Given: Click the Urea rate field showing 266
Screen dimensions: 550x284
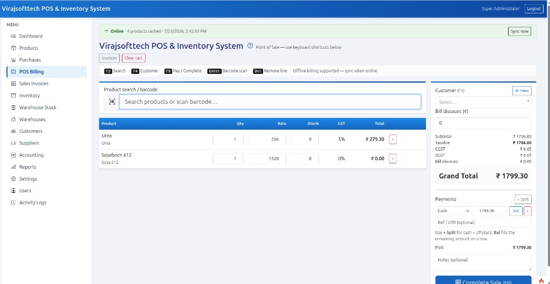Looking at the screenshot, I should click(x=267, y=139).
